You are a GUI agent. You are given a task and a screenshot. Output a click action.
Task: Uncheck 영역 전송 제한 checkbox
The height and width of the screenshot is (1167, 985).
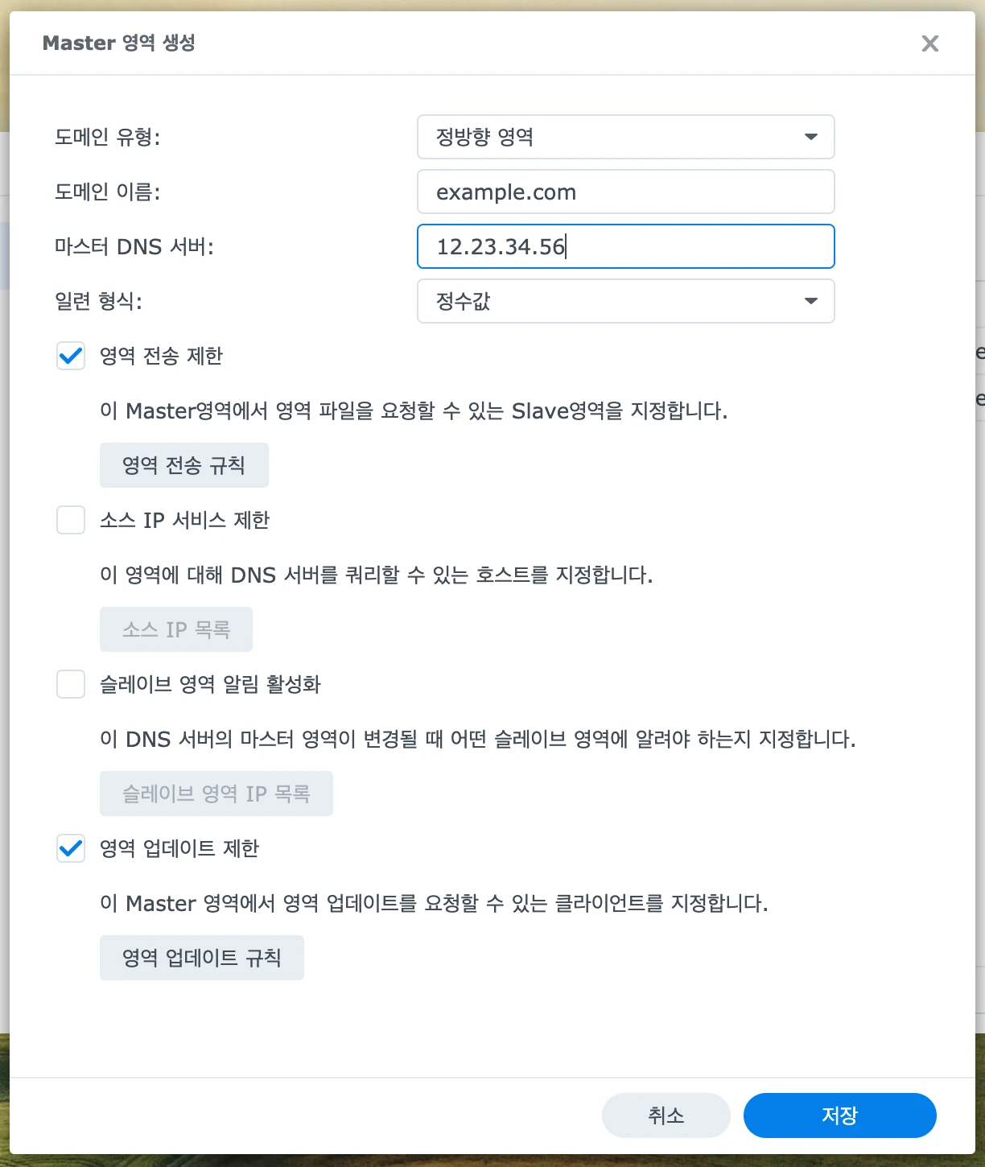tap(71, 356)
